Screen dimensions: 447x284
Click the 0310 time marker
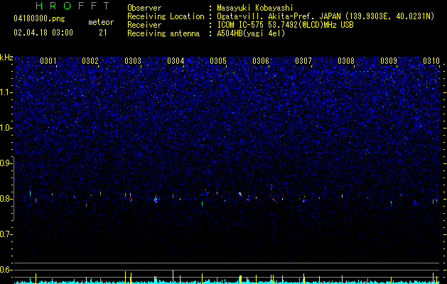pyautogui.click(x=431, y=61)
